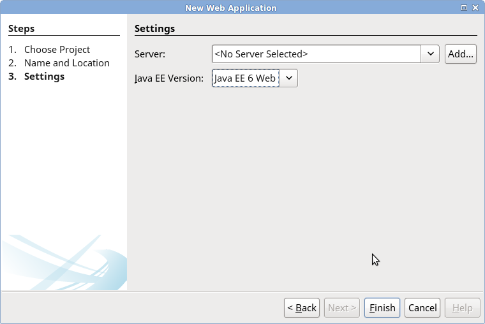Click the disabled Help button

tap(462, 307)
